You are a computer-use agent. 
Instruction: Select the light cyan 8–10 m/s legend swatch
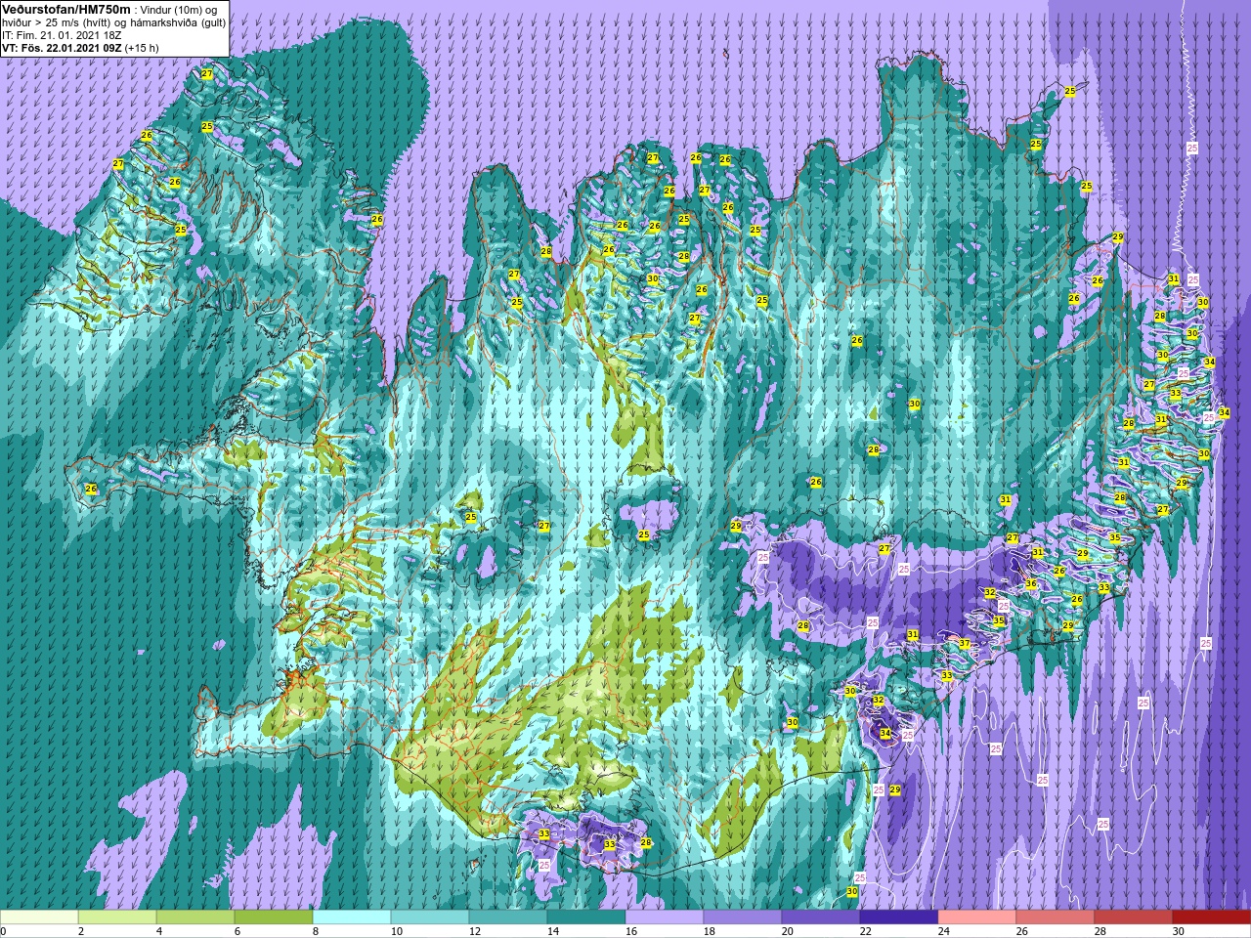point(352,917)
